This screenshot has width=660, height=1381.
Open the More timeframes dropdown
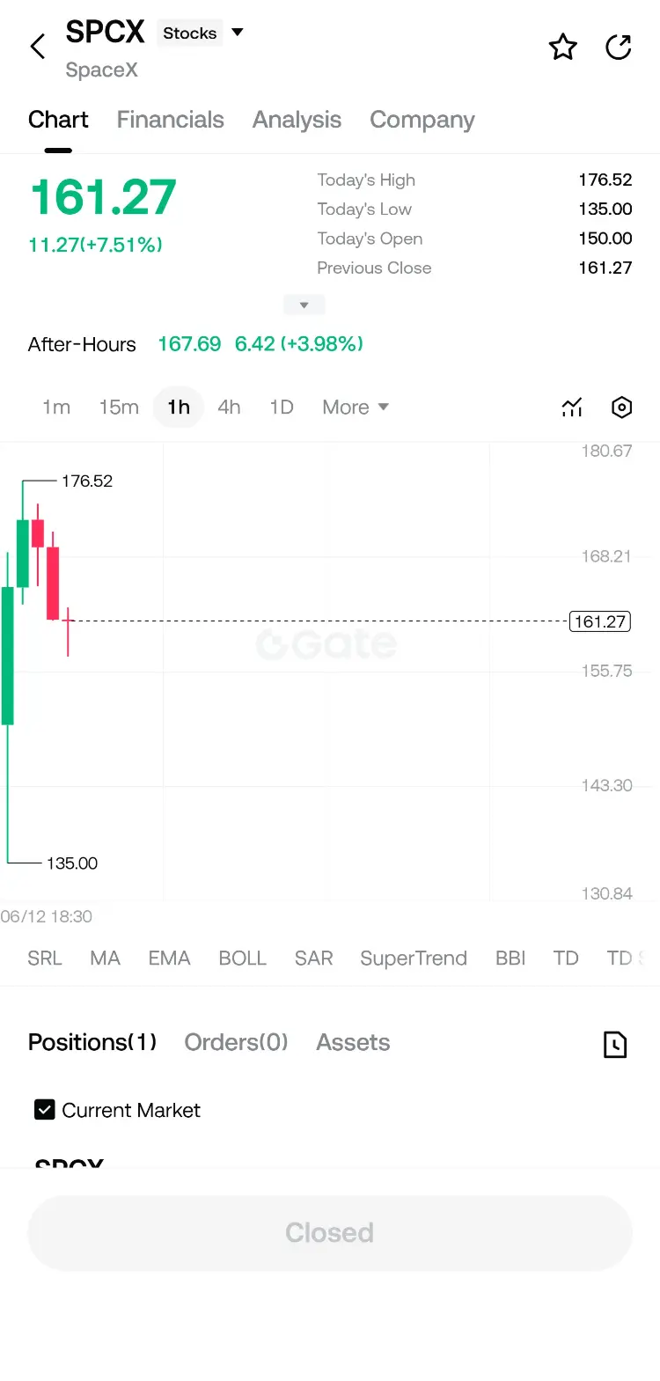point(356,407)
